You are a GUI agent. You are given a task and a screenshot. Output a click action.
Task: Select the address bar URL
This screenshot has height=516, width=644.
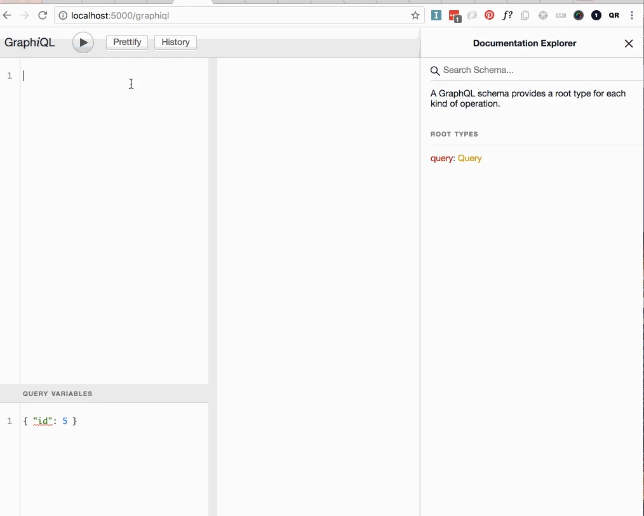120,16
